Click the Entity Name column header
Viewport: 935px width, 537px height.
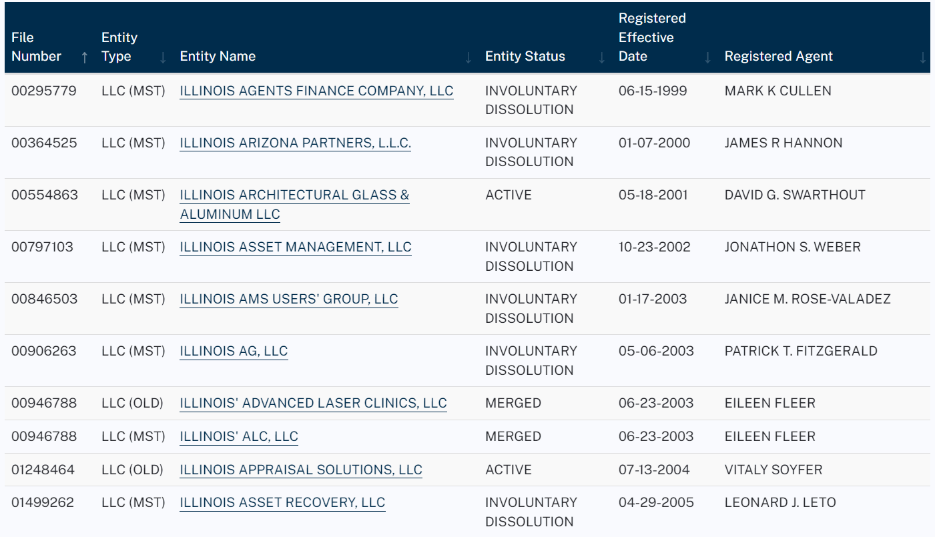(x=218, y=57)
